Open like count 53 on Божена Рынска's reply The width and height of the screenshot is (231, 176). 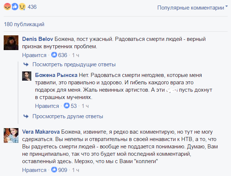[71, 106]
